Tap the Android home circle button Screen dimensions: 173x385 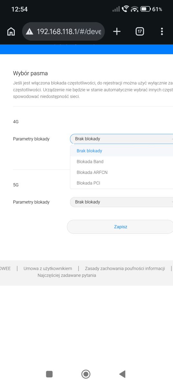coord(86,374)
